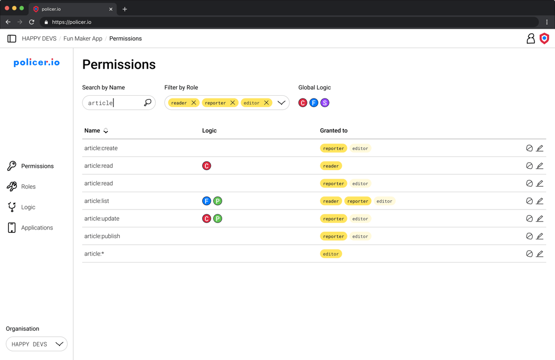
Task: Remove the reporter role filter
Action: (x=233, y=102)
